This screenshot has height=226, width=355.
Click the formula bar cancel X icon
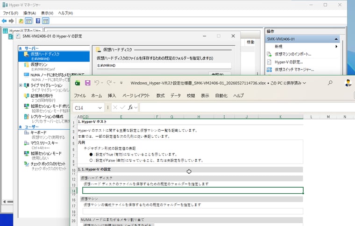(115, 107)
